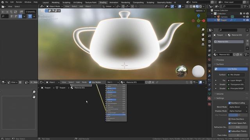Expand the Preview panel
Image resolution: width=250 pixels, height=140 pixels.
click(x=220, y=60)
